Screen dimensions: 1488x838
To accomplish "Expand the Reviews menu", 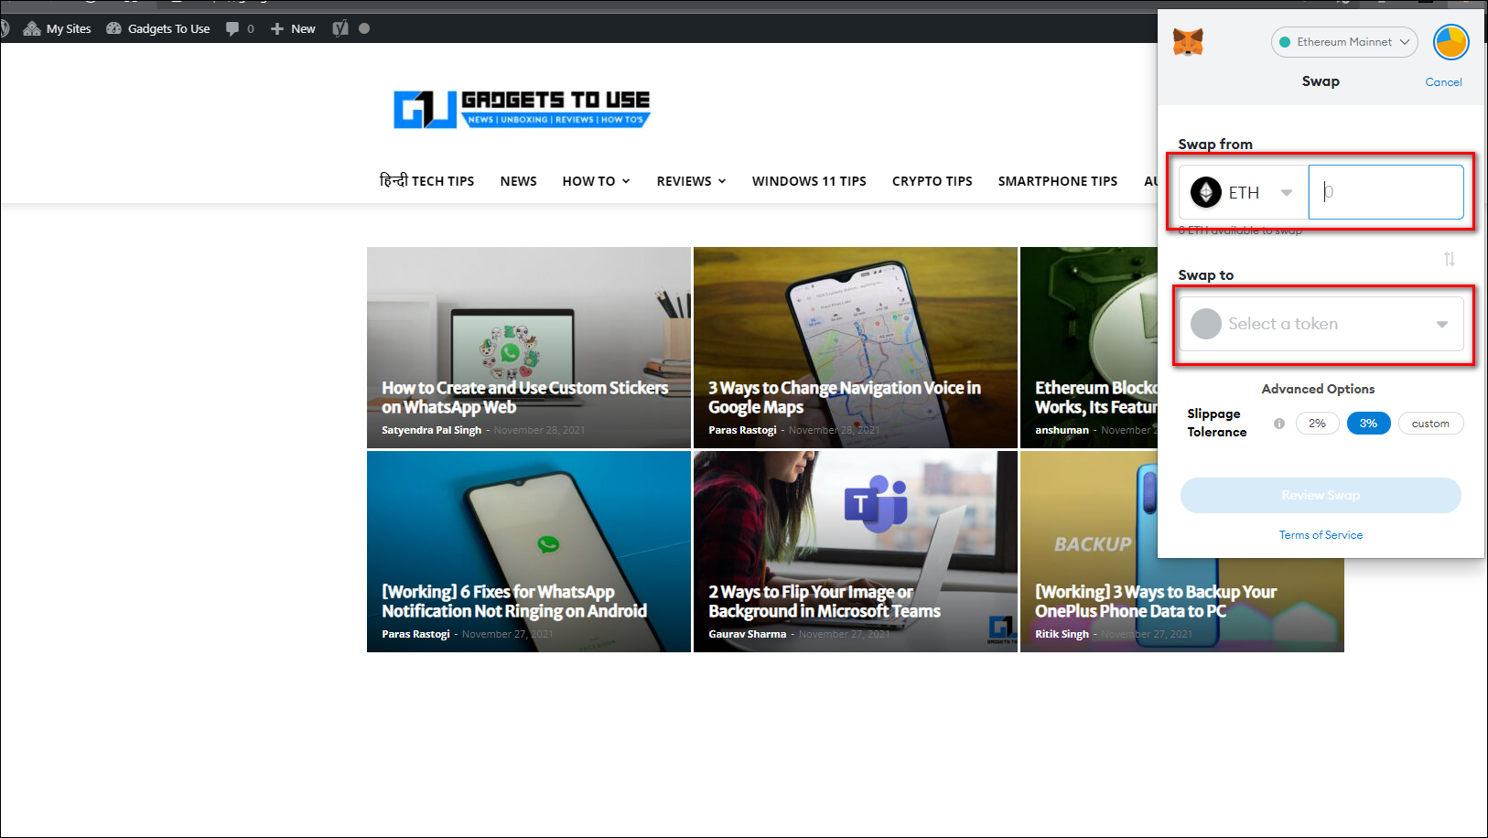I will click(691, 181).
